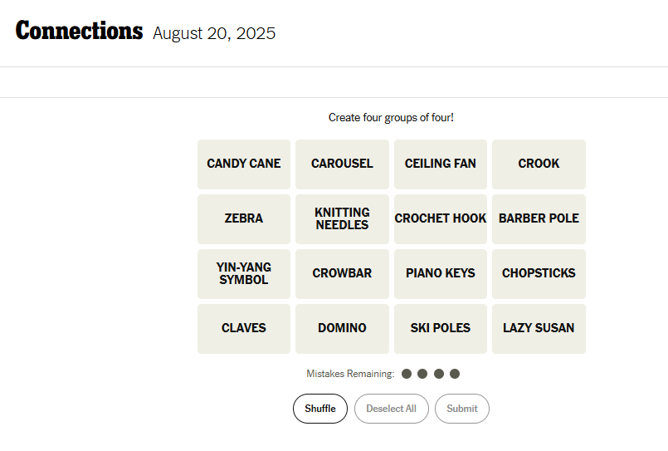The image size is (668, 451).
Task: Choose the SKI POLES tile
Action: tap(441, 328)
